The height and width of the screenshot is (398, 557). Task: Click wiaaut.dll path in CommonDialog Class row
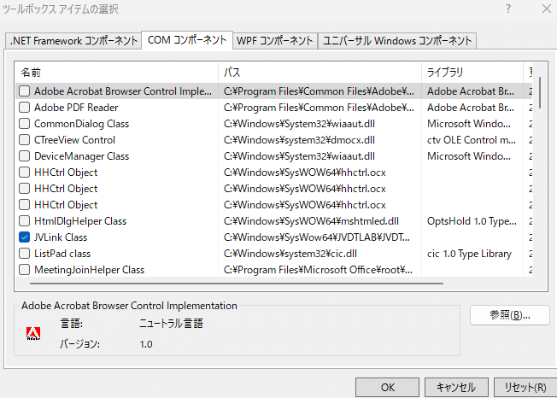coord(299,124)
